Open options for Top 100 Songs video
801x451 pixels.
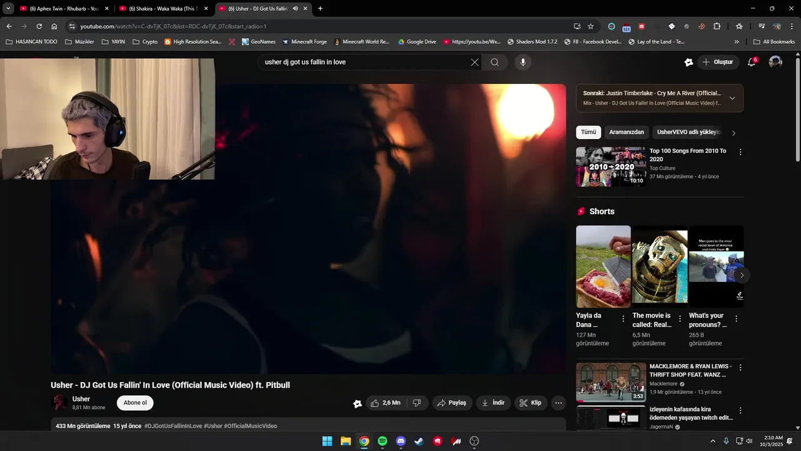[x=740, y=152]
